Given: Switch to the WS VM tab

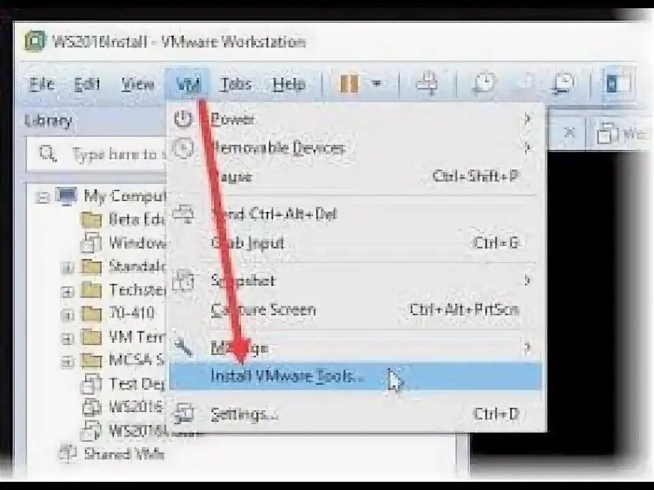Looking at the screenshot, I should [x=621, y=133].
